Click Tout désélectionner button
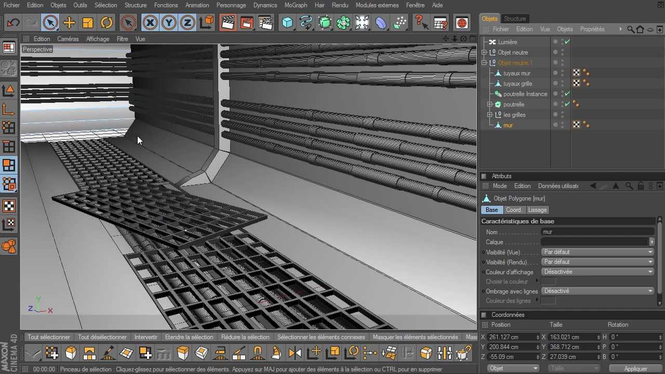665x374 pixels. click(102, 337)
